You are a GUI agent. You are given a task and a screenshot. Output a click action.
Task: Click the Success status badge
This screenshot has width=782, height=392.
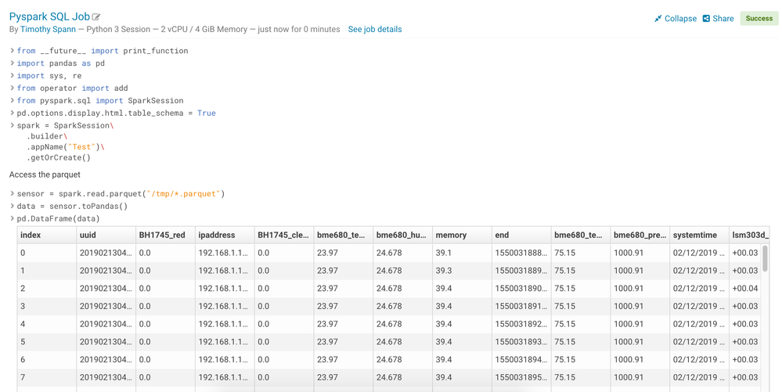(x=759, y=19)
